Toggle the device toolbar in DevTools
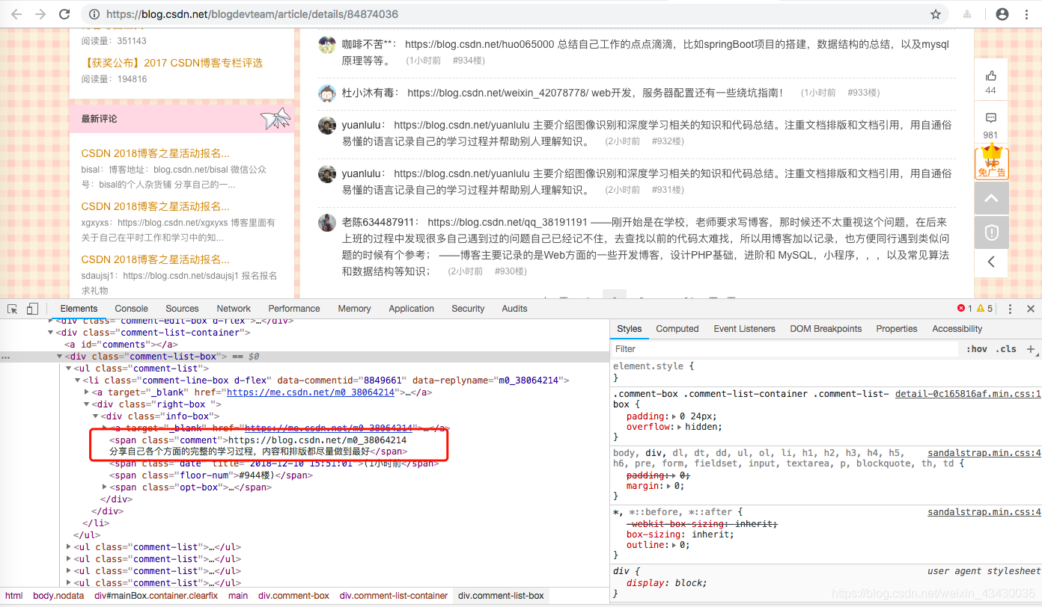 pyautogui.click(x=32, y=309)
